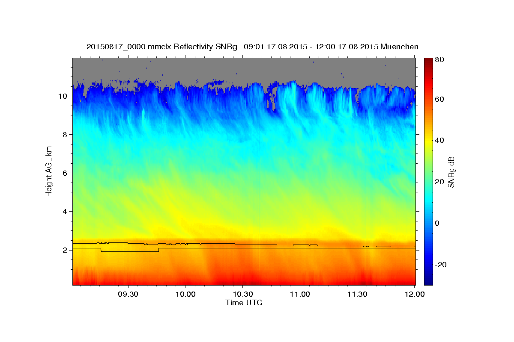This screenshot has height=342, width=514.
Task: Click the colorbar value -20
Action: coord(441,265)
